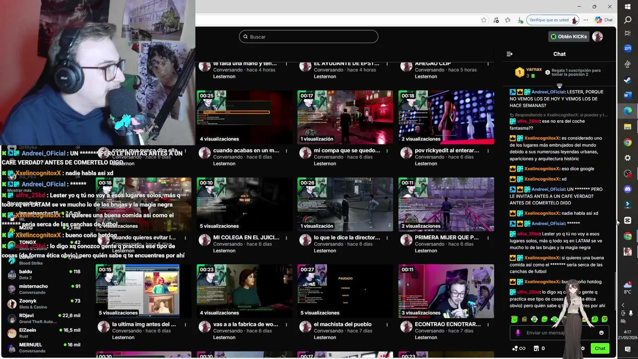Open clip options for cuando acabas en un m…

click(x=286, y=151)
